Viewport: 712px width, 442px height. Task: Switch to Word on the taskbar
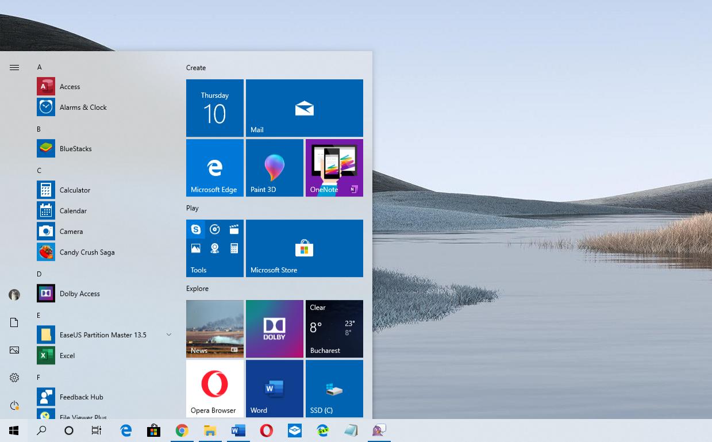[x=238, y=431]
